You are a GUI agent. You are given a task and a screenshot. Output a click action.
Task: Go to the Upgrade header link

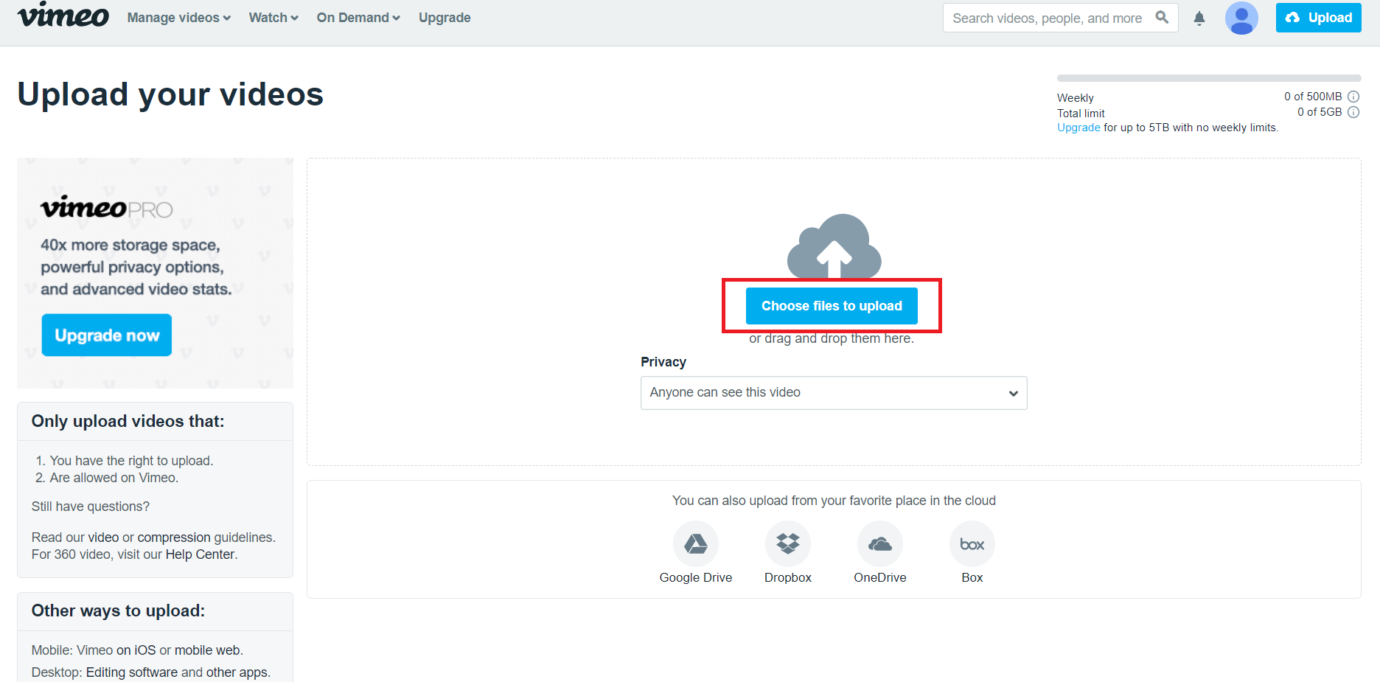[445, 18]
